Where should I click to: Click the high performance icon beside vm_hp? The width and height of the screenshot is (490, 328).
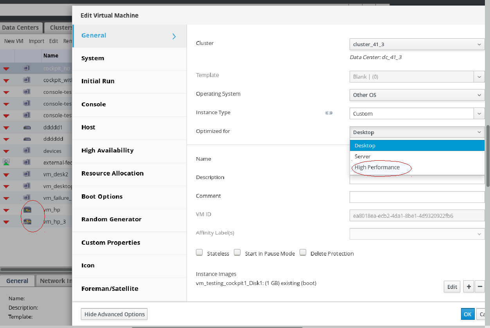[27, 210]
